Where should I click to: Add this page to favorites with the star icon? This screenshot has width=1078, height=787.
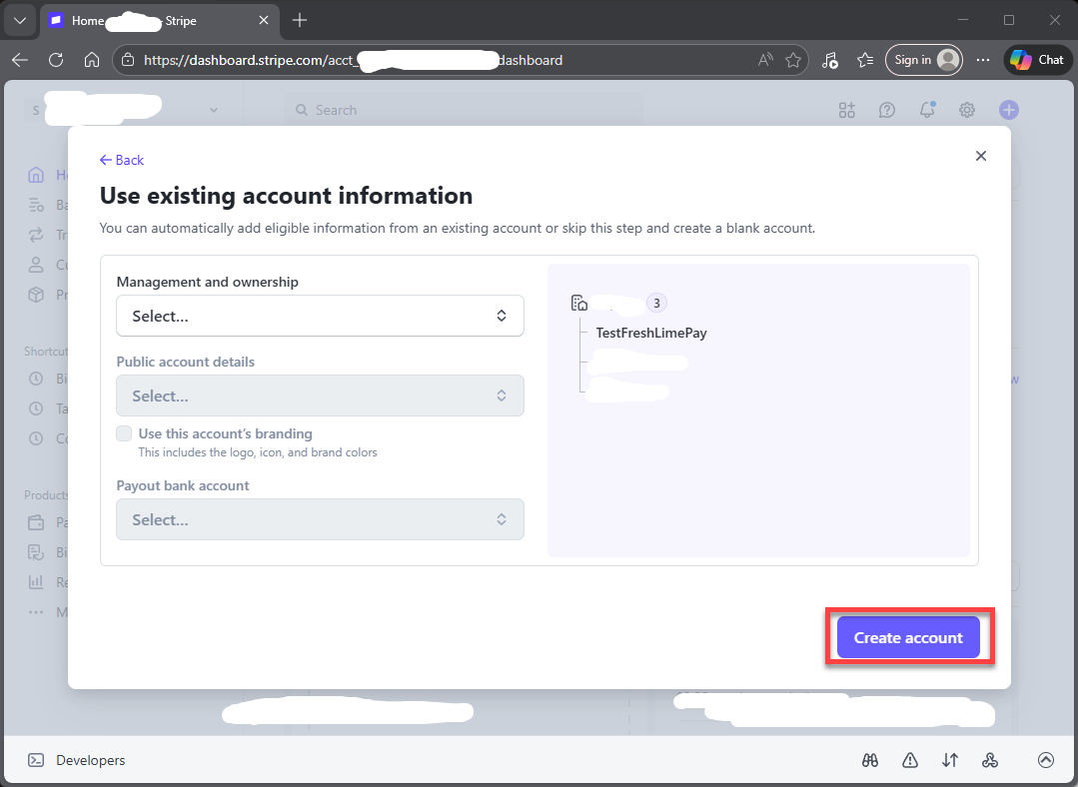(x=793, y=60)
